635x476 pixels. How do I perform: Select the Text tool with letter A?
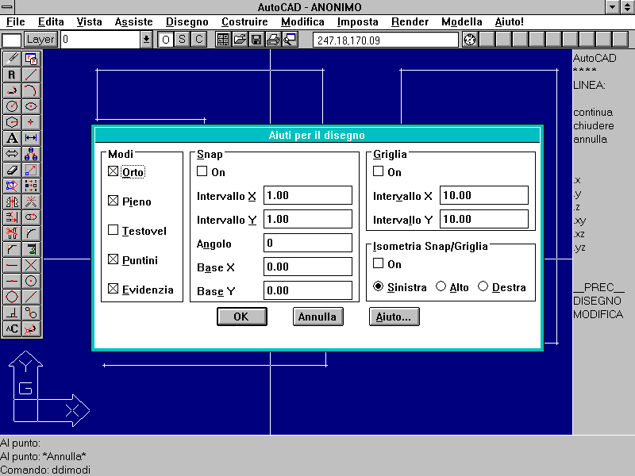(x=12, y=138)
